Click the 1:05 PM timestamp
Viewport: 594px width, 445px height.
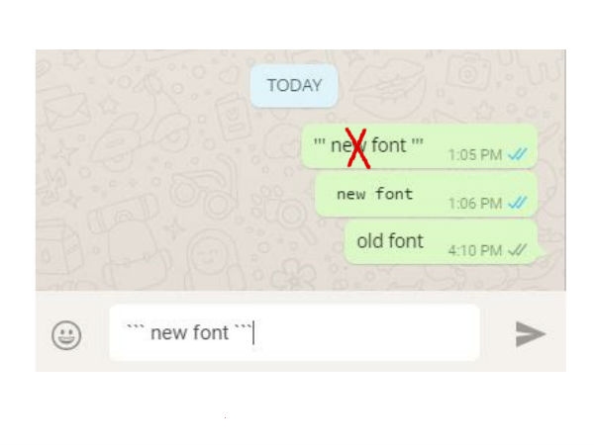point(475,155)
